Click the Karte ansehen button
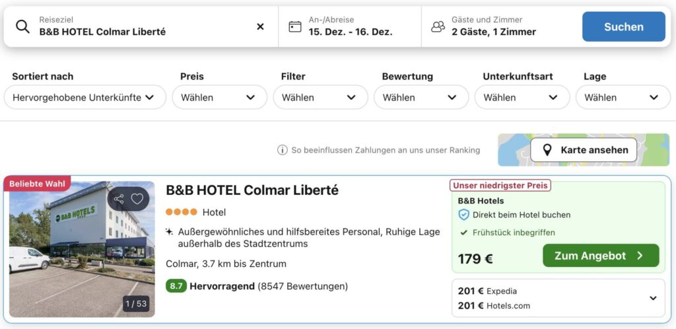 (584, 150)
